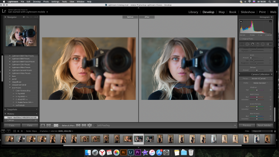
Task: Open Profile Adobe Standard dropdown
Action: (x=260, y=83)
